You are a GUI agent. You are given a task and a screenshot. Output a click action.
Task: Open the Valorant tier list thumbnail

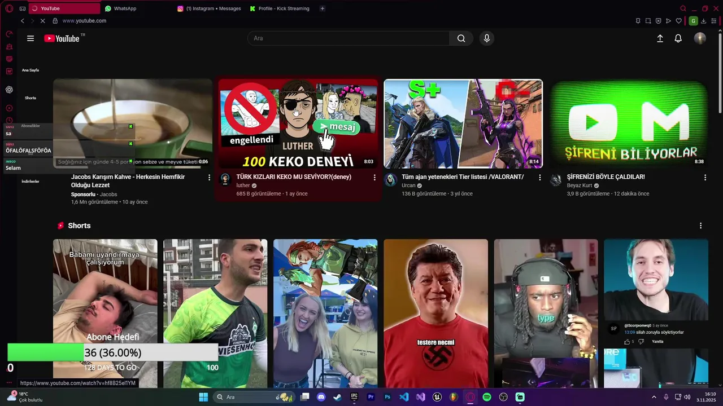(463, 123)
